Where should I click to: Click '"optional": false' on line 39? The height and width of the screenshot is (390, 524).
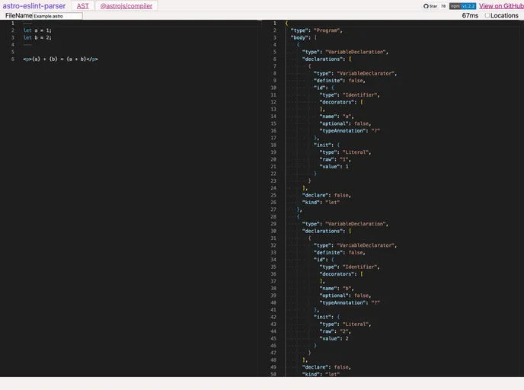click(x=345, y=296)
